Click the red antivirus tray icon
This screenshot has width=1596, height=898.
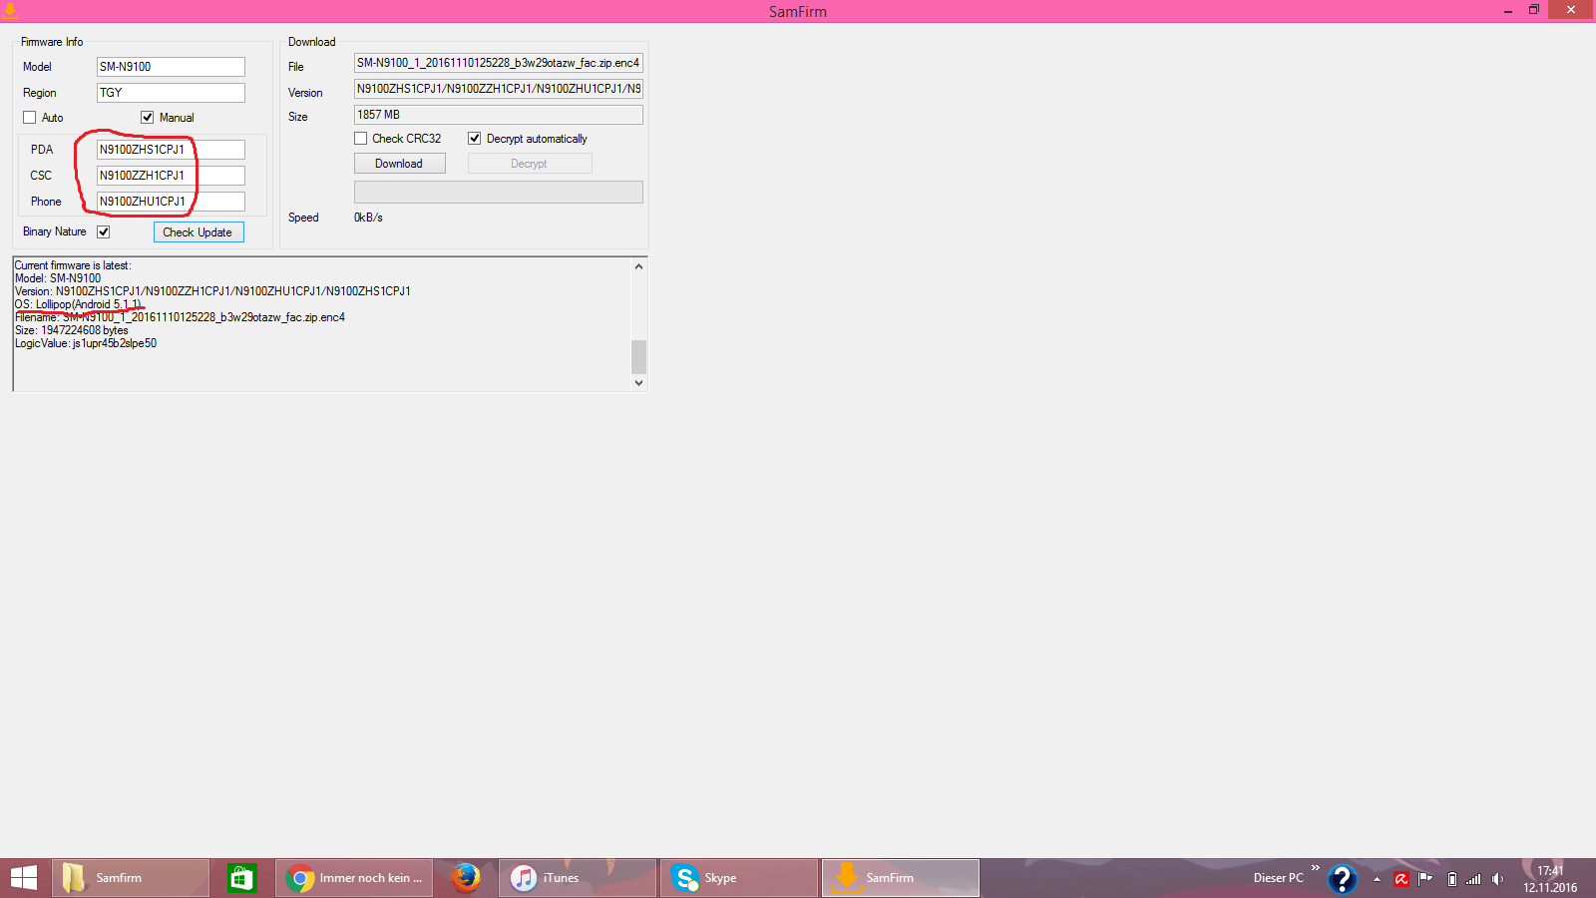pos(1401,879)
